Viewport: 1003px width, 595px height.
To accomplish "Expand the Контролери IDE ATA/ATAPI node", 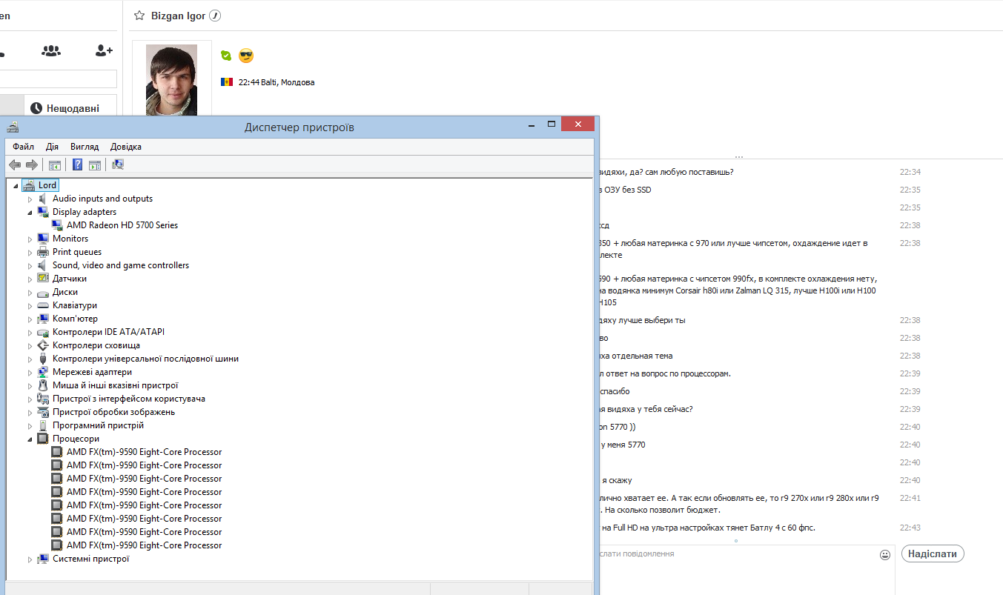I will pyautogui.click(x=30, y=332).
